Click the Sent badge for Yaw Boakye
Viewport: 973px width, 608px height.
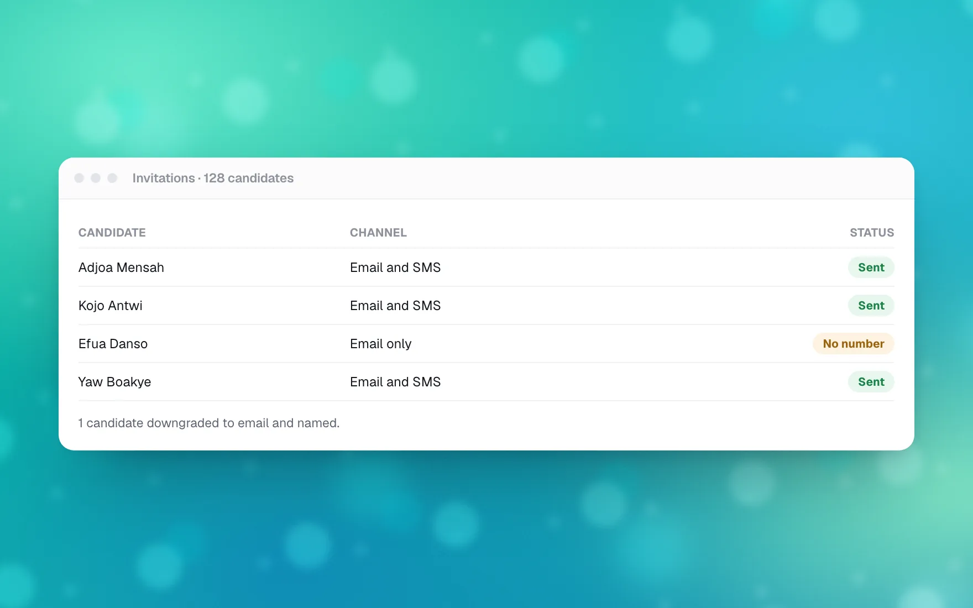click(871, 382)
